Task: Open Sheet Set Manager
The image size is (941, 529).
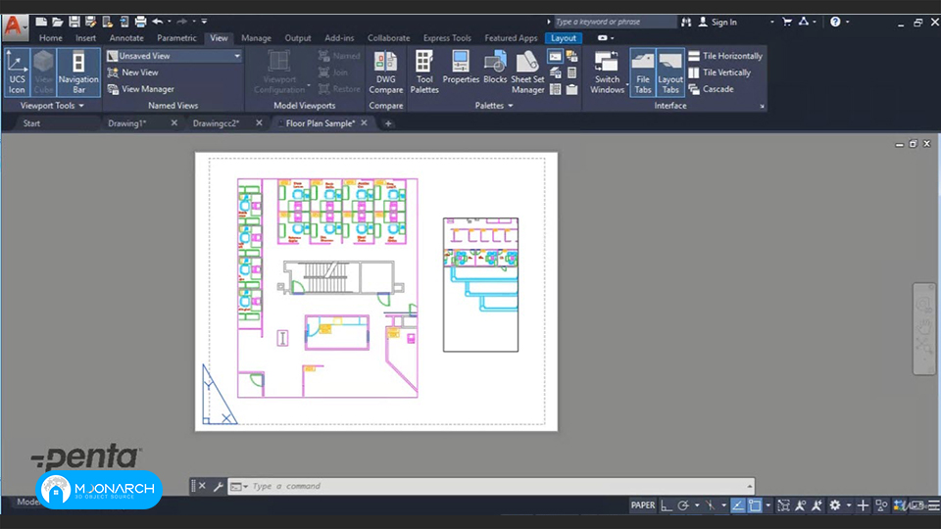Action: (527, 72)
